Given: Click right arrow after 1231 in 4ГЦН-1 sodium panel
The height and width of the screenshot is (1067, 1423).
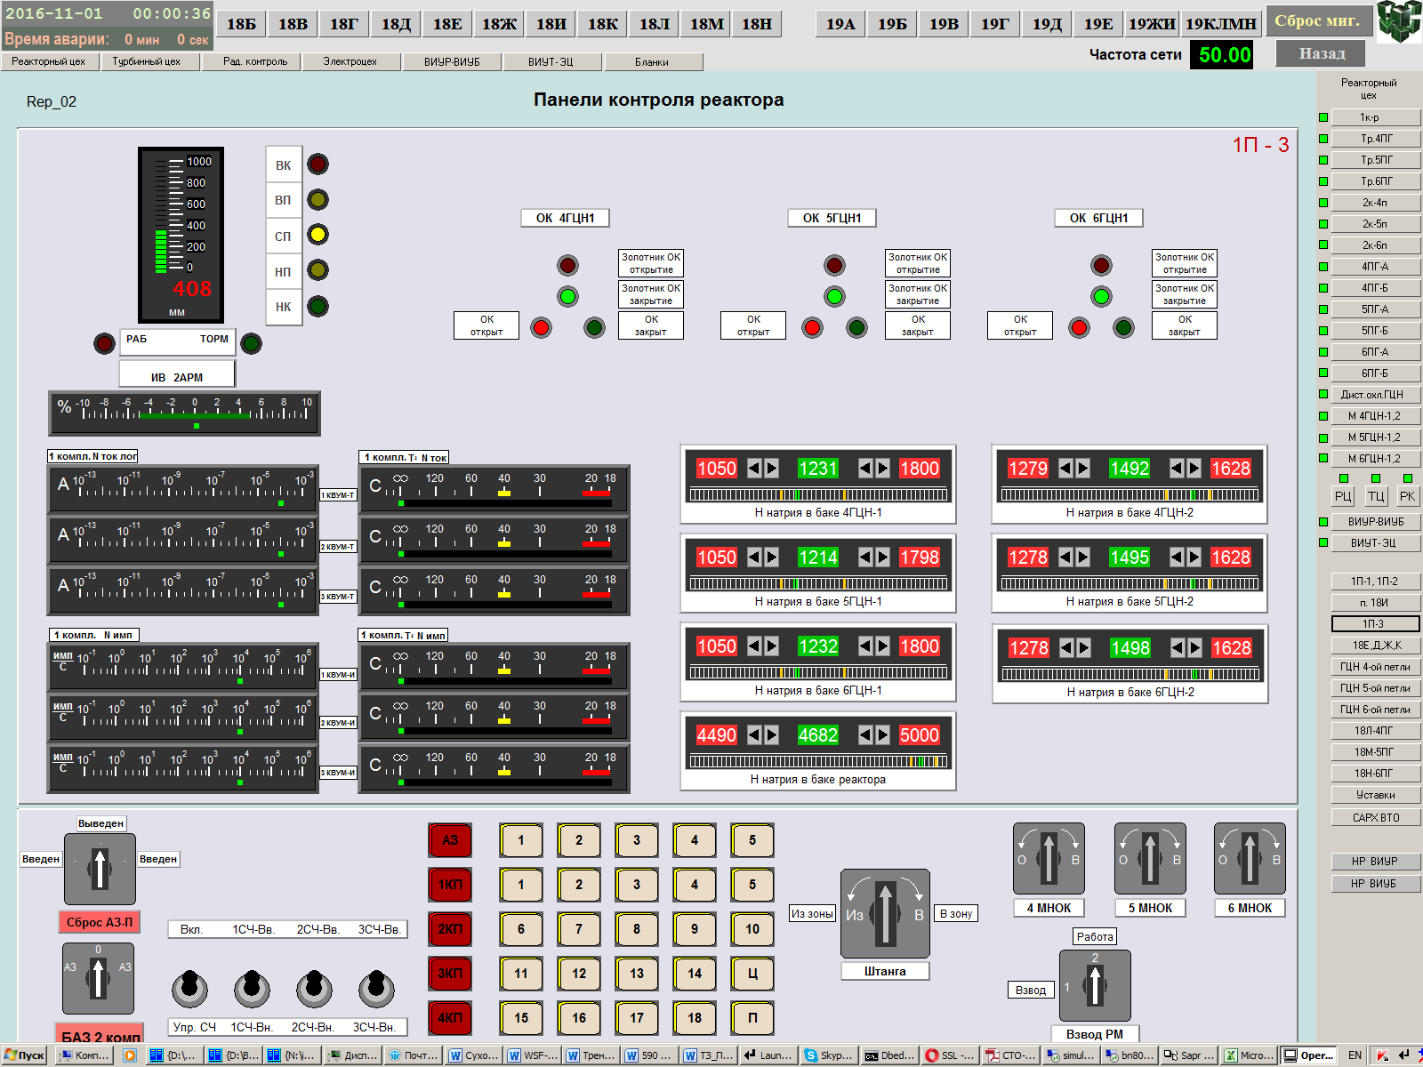Looking at the screenshot, I should point(882,468).
